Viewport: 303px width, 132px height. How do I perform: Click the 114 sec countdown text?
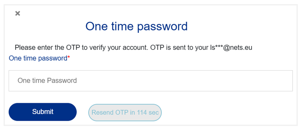[148, 113]
